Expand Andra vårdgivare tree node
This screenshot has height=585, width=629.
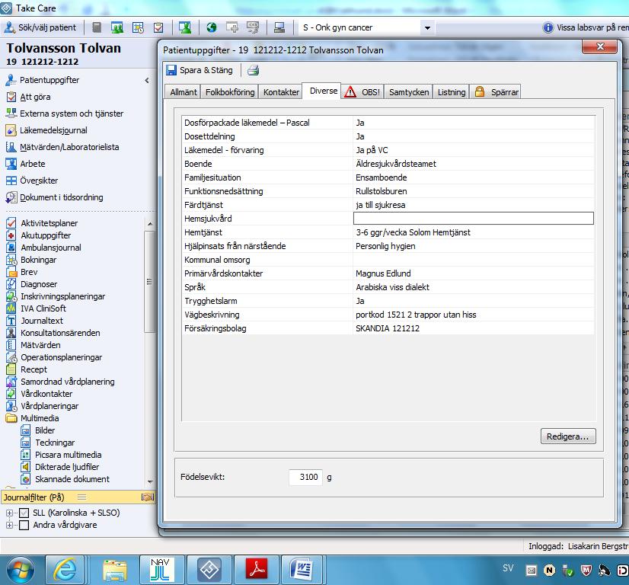coord(9,525)
